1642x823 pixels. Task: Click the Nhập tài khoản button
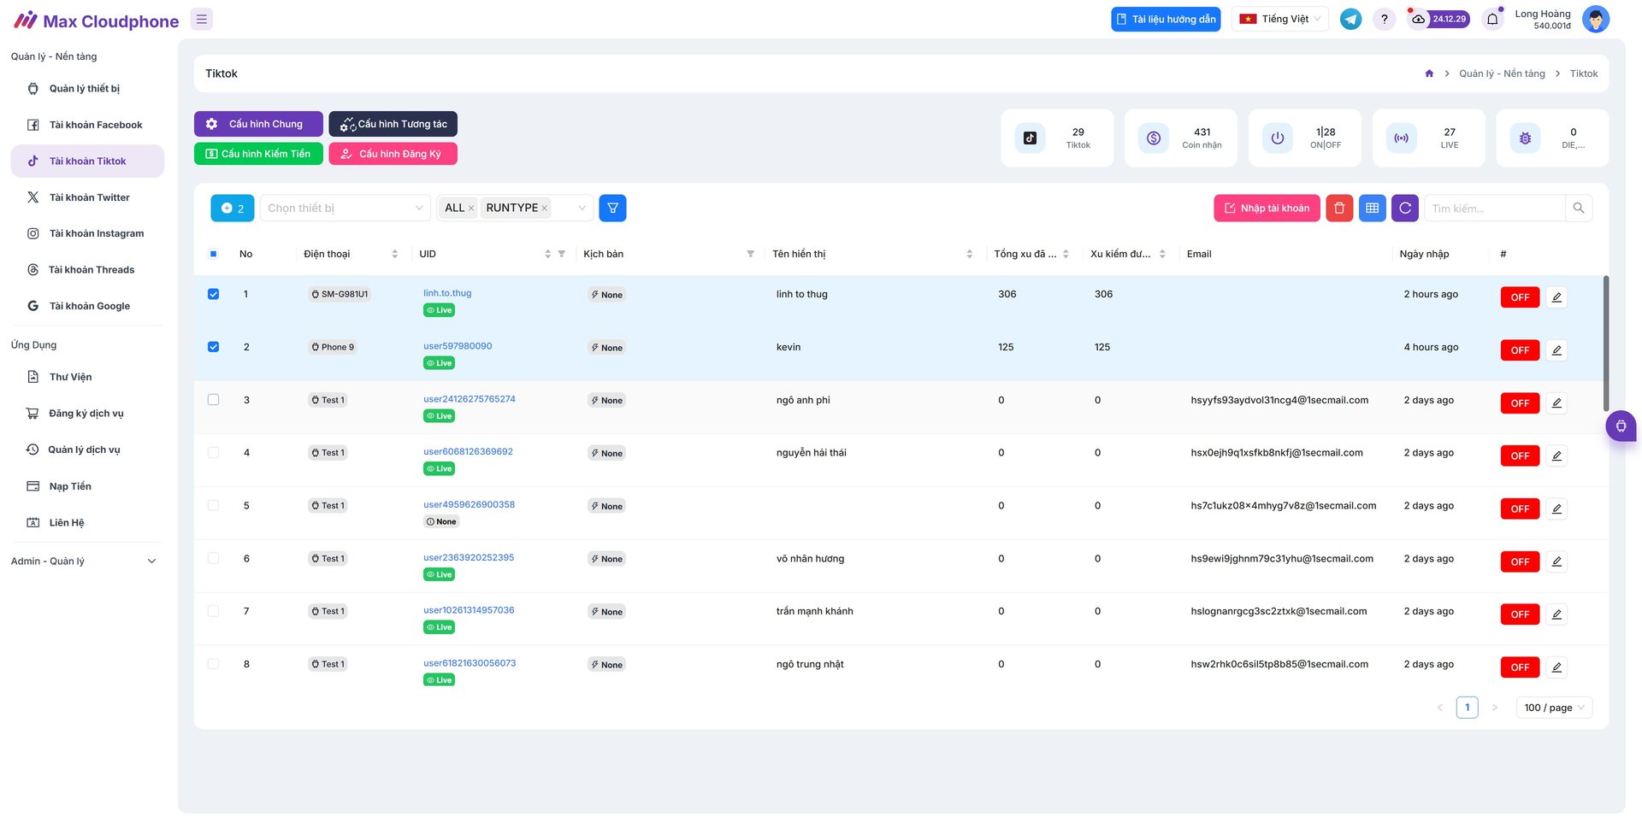point(1267,208)
